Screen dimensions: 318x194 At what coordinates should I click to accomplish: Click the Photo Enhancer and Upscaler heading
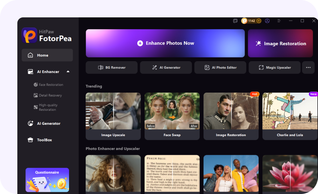113,148
